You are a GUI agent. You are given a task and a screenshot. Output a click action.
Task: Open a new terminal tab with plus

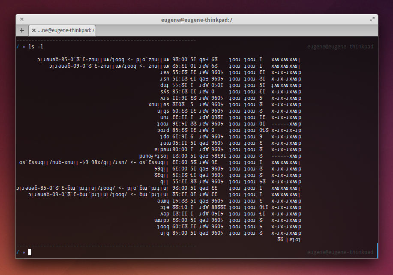22,30
